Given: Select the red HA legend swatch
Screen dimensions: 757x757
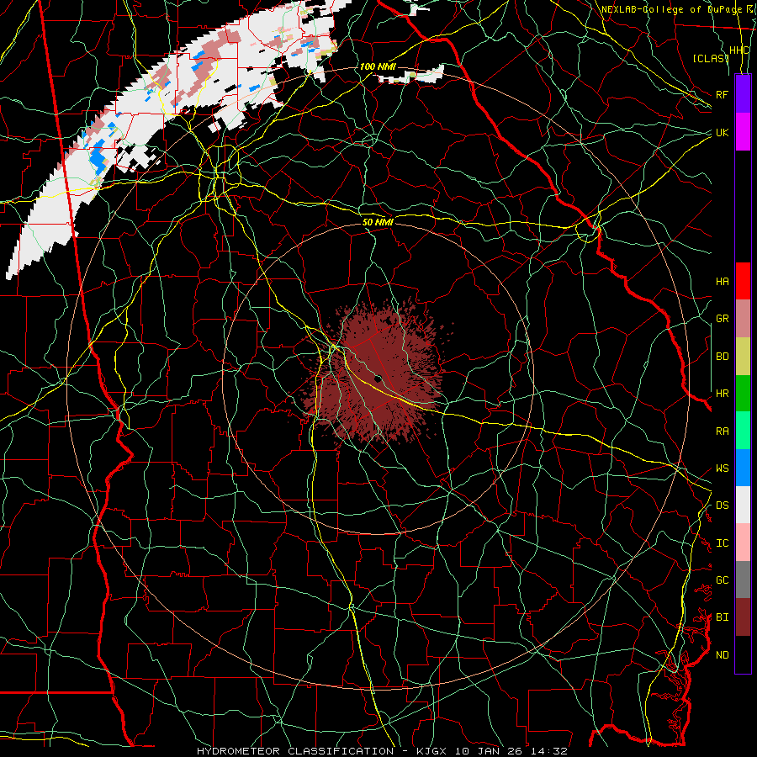Looking at the screenshot, I should (x=743, y=281).
